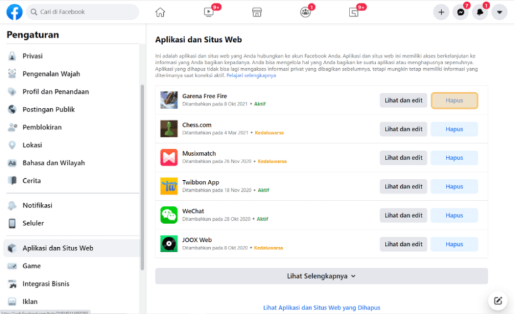Select Aplikasi dan Situs Web item

point(71,248)
